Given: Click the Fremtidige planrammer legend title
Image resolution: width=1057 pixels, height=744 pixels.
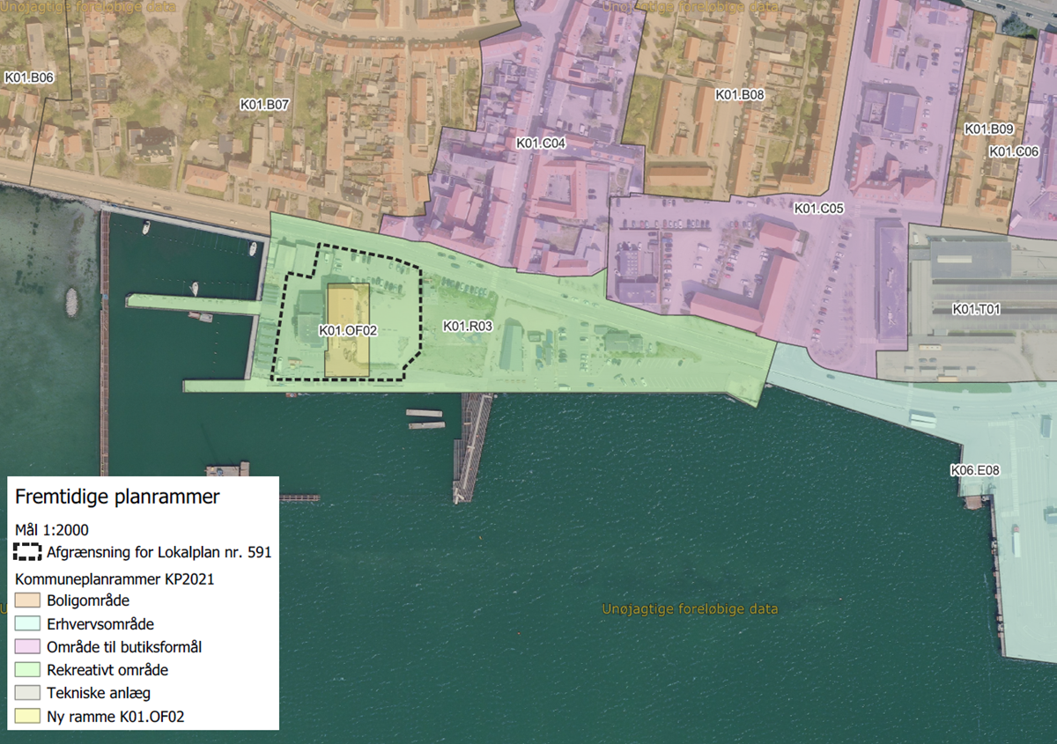Looking at the screenshot, I should coord(117,497).
